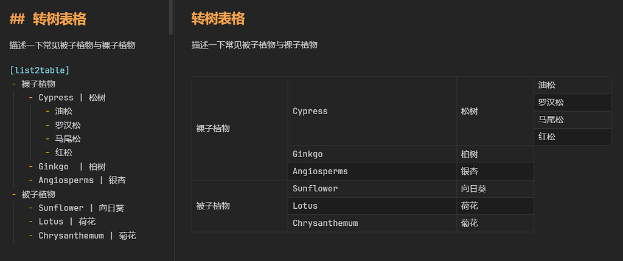
Task: Select the "Angiosperms" cell in the preview table
Action: [x=320, y=172]
